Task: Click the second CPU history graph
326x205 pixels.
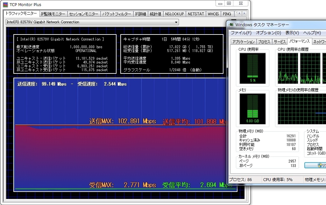Action: tap(310, 68)
